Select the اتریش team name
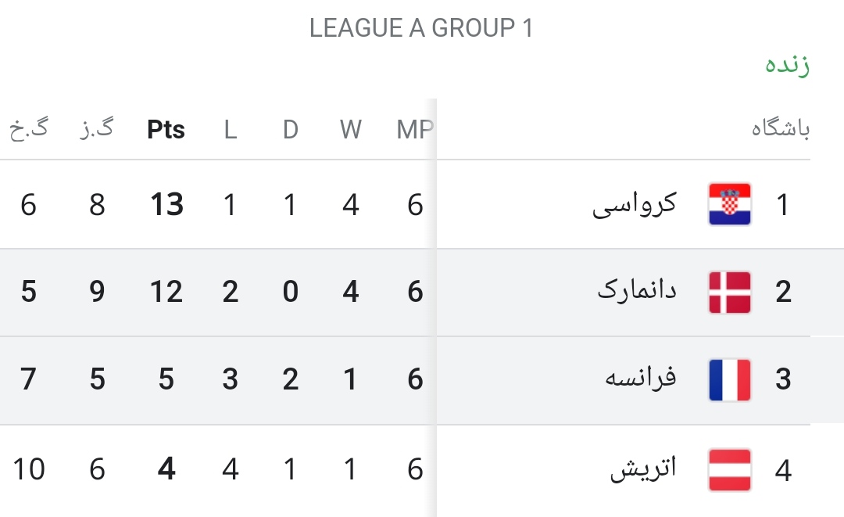 click(x=643, y=468)
